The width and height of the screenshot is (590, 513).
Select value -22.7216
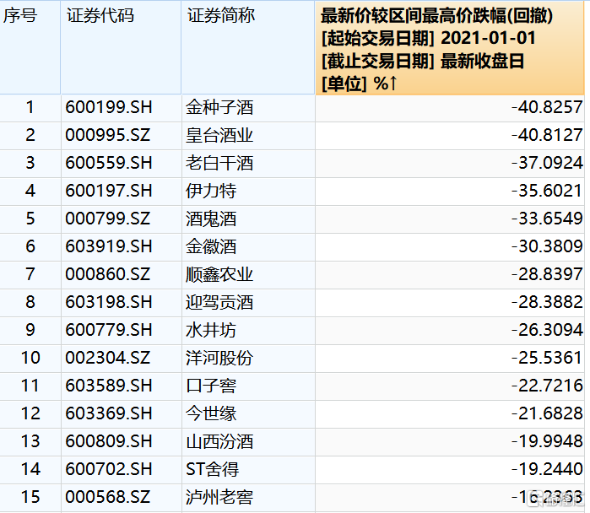547,386
